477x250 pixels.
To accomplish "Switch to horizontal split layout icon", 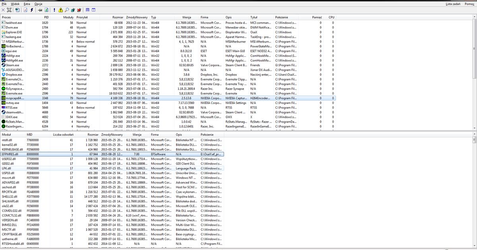I will point(87,10).
